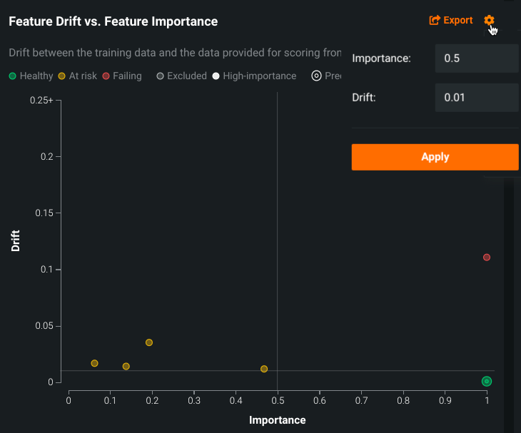Toggle the At risk legend item
This screenshot has height=433, width=521.
77,76
